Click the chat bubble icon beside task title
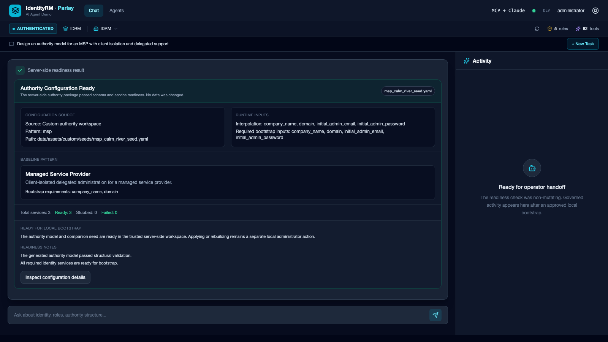The height and width of the screenshot is (342, 608). pyautogui.click(x=11, y=44)
